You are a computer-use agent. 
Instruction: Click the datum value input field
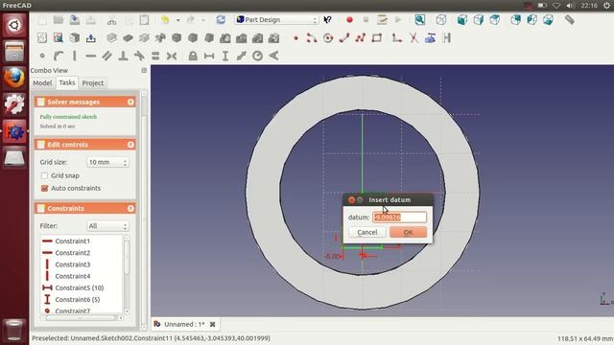click(x=399, y=218)
